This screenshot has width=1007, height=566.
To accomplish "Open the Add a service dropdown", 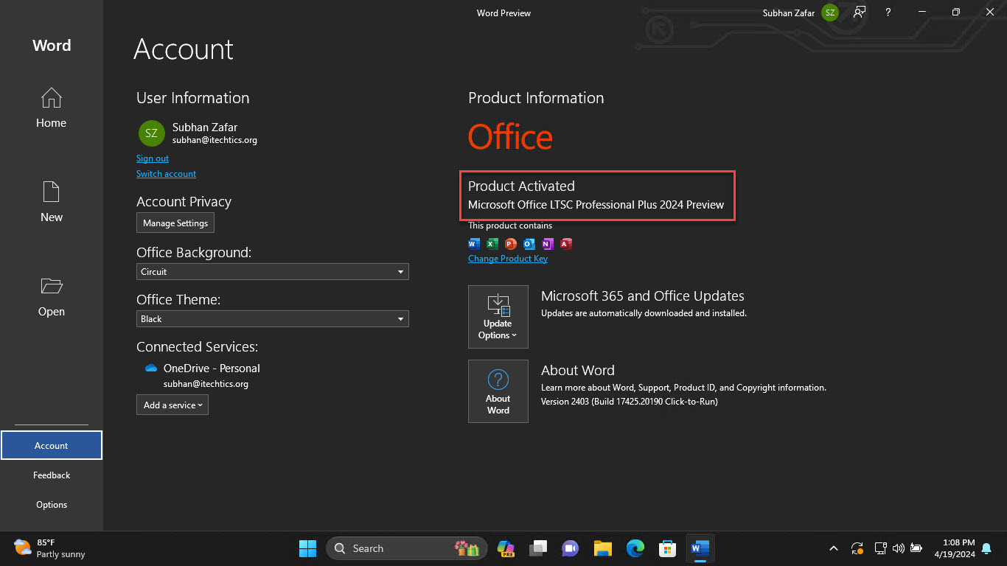I will (173, 405).
